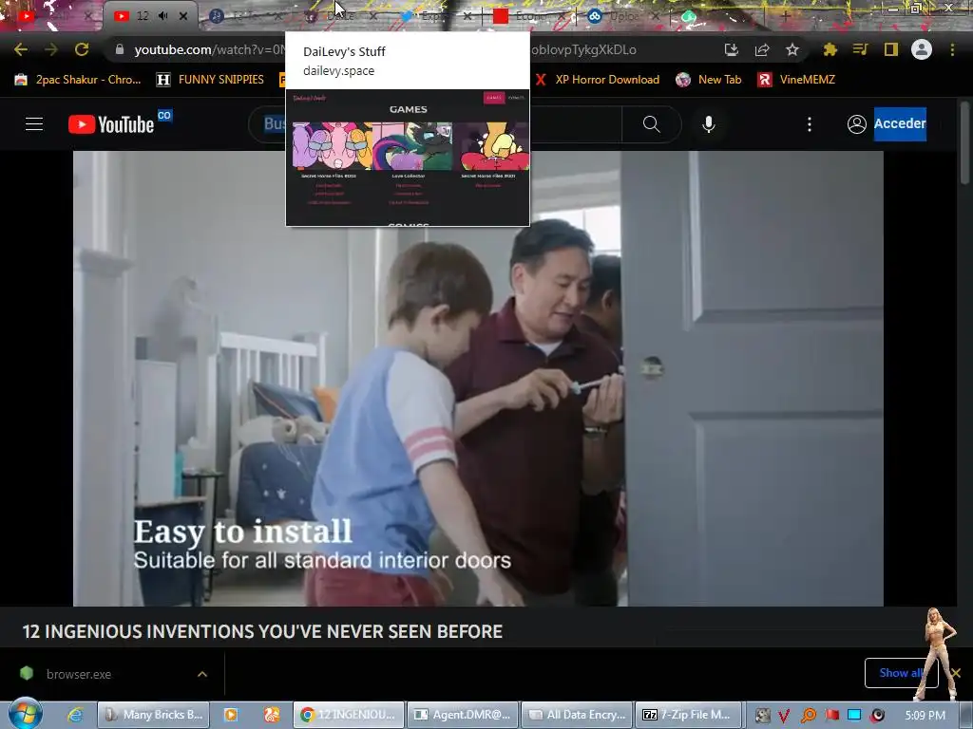Viewport: 973px width, 729px height.
Task: Go back using browser back arrow
Action: (21, 49)
